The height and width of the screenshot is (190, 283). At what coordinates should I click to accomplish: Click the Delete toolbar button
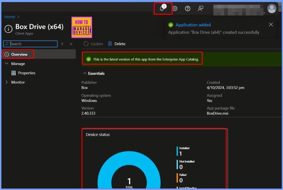[117, 44]
